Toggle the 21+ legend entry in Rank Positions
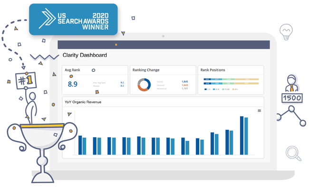Screen dimensions: 309x187 click(235, 89)
